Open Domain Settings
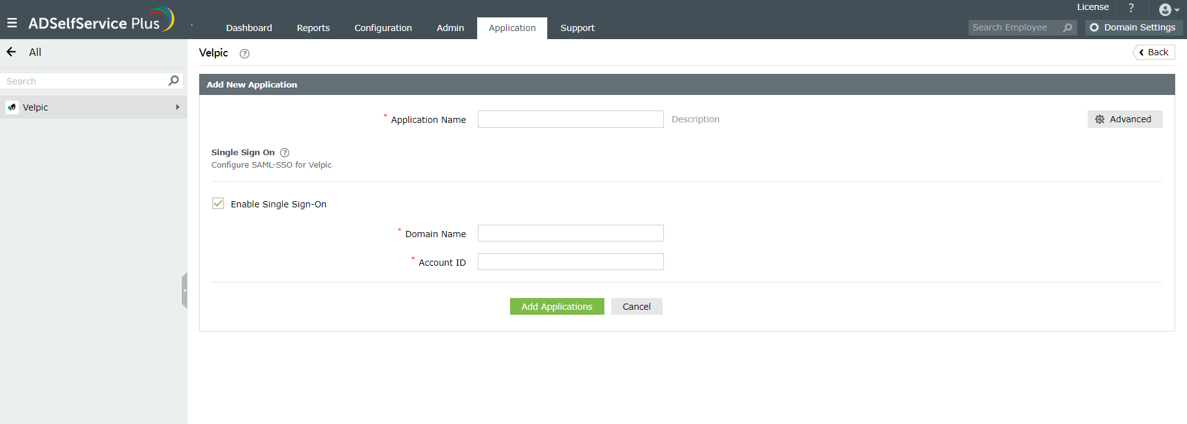 click(1134, 27)
